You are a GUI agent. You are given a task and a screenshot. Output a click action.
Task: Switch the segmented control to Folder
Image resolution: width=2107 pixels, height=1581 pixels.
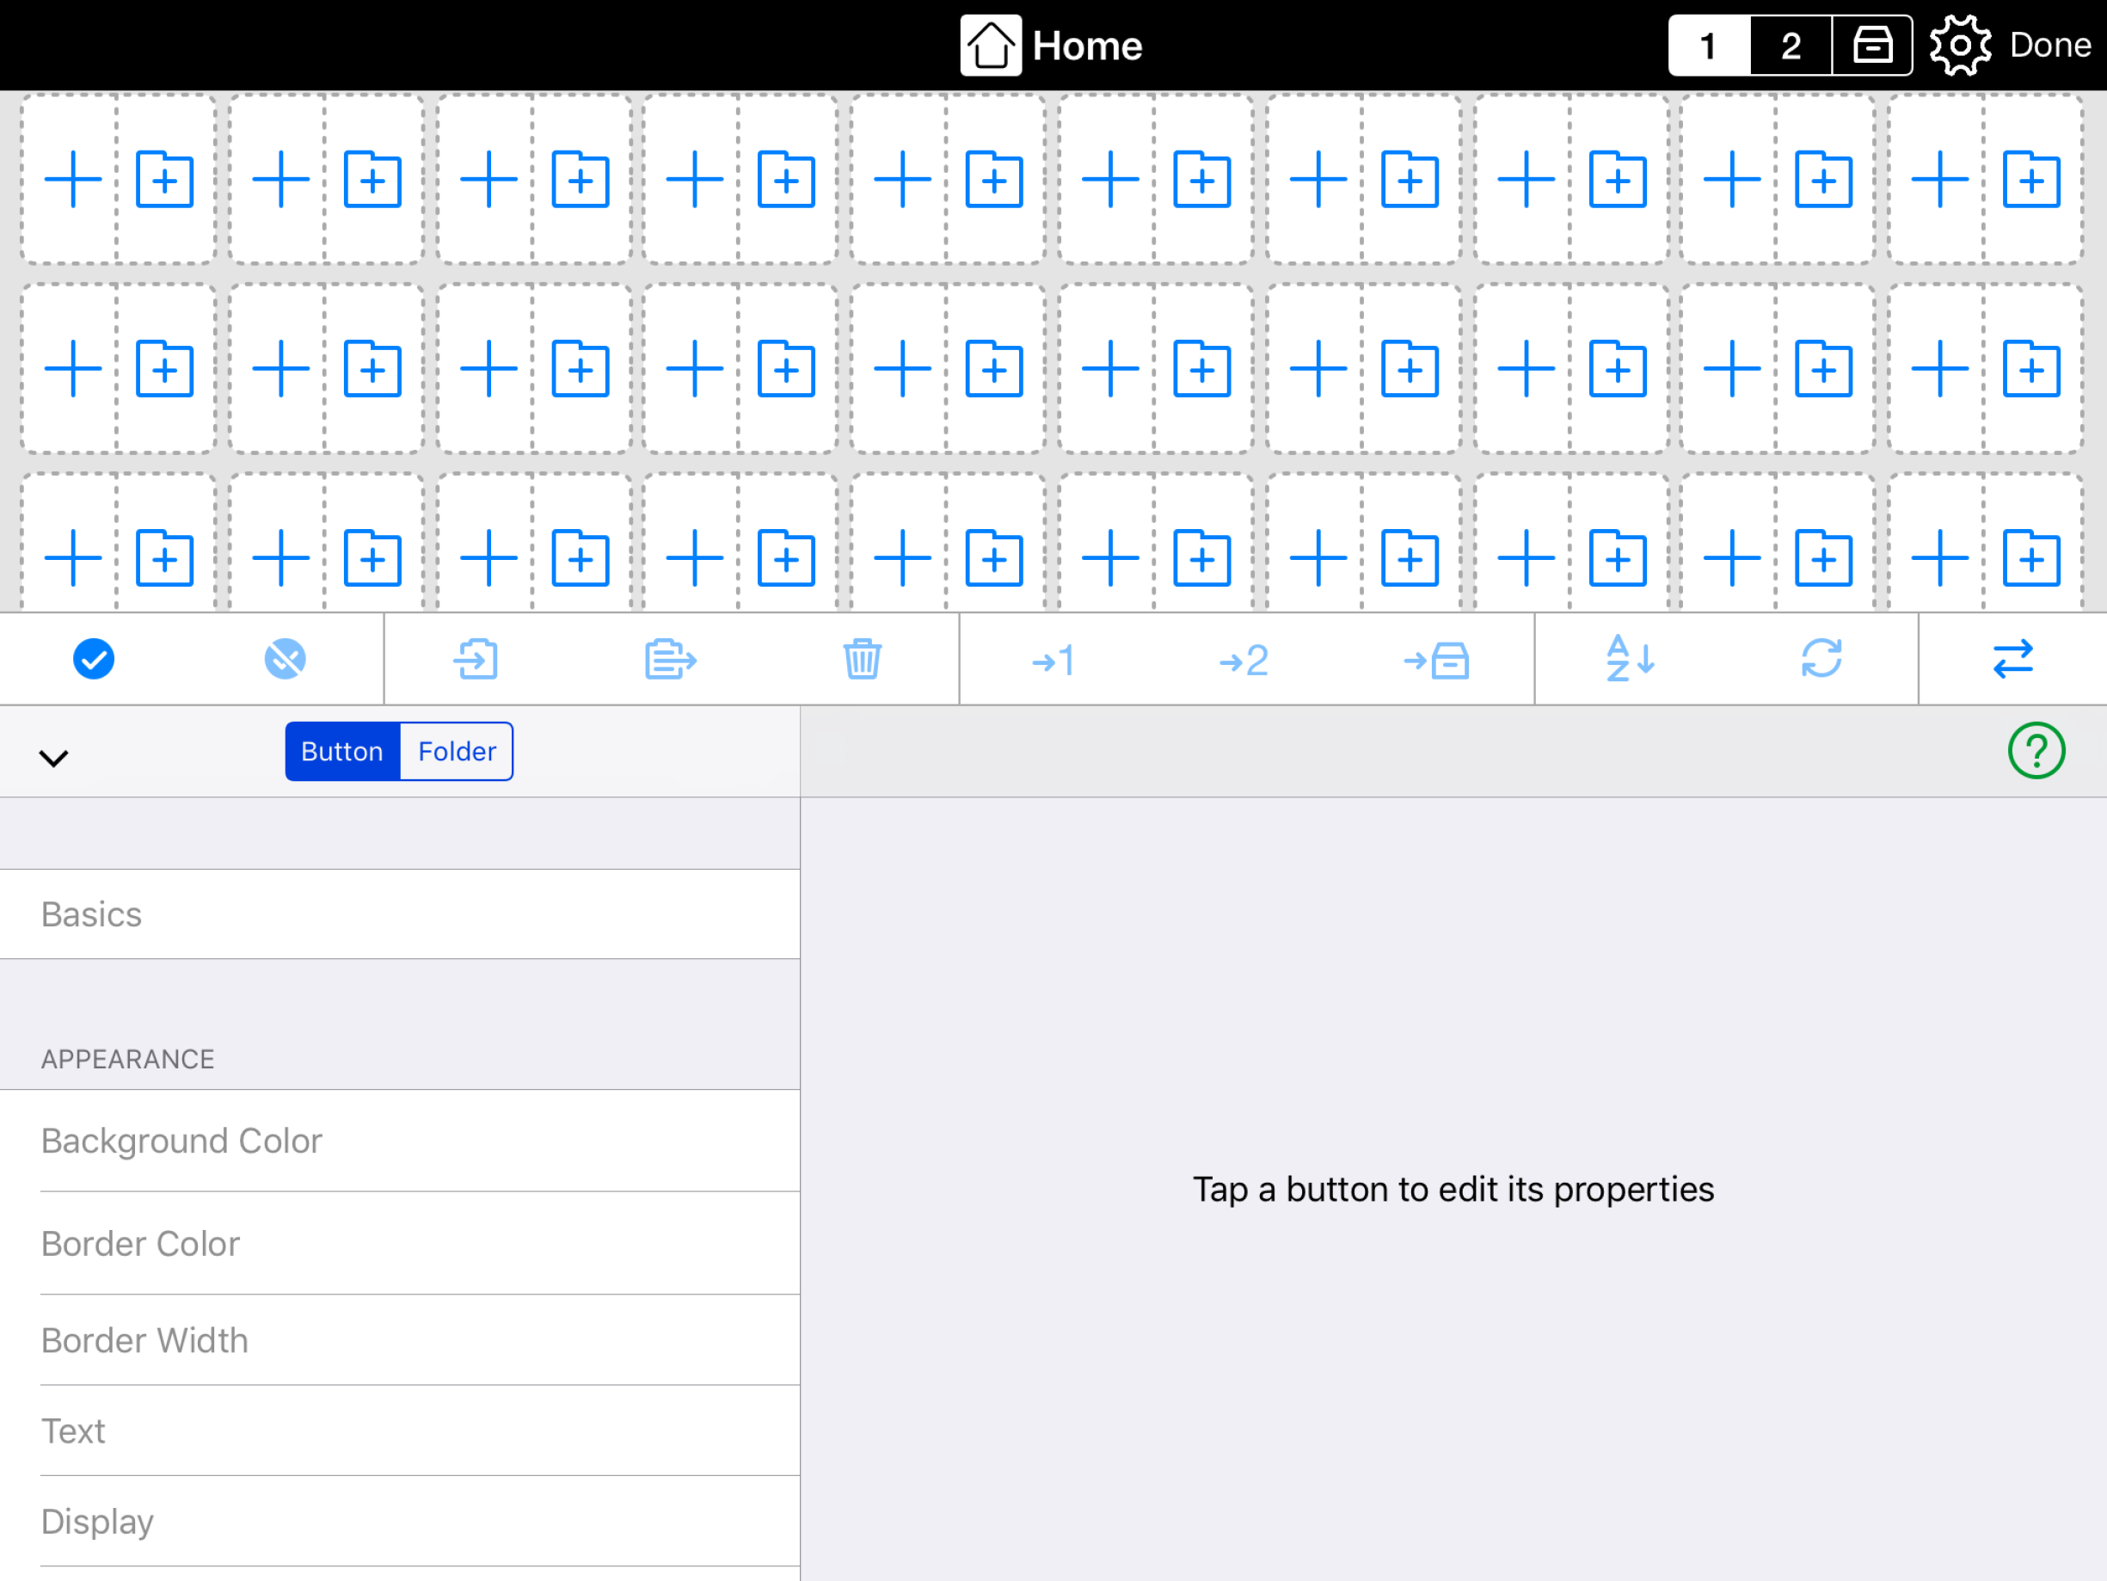(457, 751)
